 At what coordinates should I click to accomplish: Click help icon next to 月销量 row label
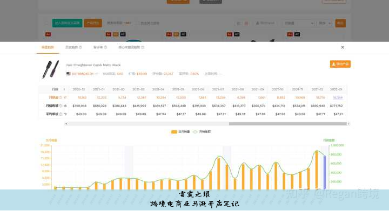pyautogui.click(x=61, y=97)
